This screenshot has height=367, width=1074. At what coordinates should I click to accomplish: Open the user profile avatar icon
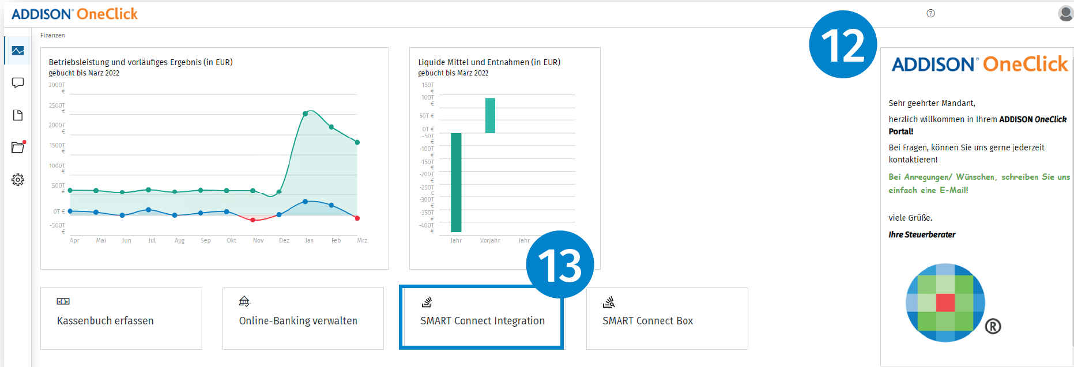coord(1065,13)
